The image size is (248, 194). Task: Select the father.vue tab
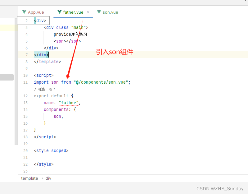tap(73, 12)
